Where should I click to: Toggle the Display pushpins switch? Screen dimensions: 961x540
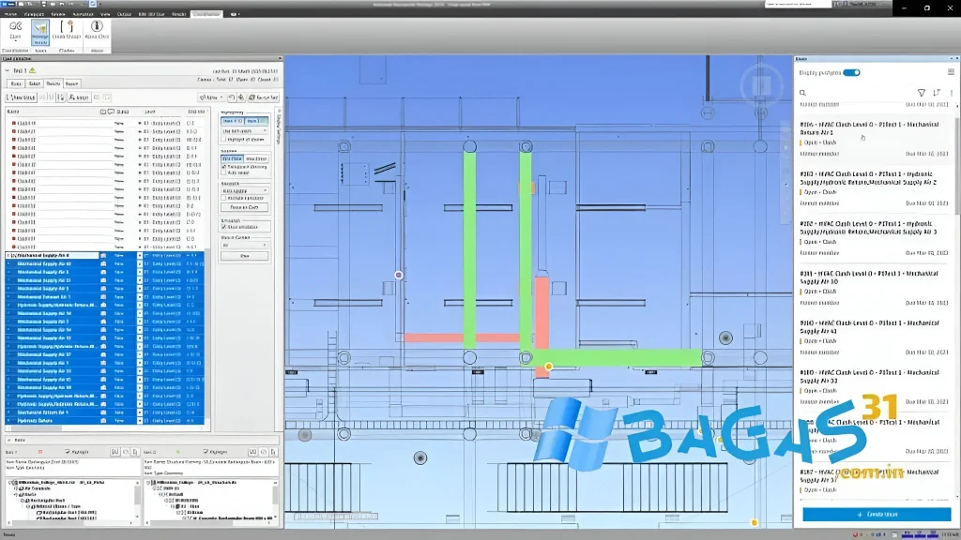pos(851,72)
